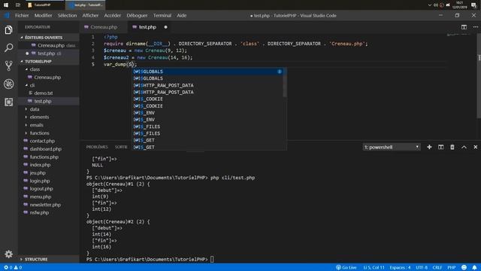
Task: Open the Afficher menu
Action: click(90, 15)
